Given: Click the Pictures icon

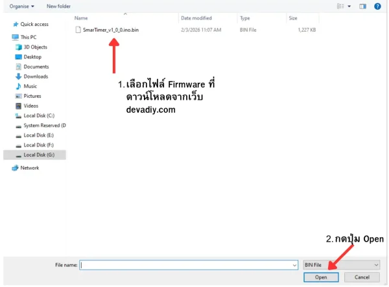Looking at the screenshot, I should click(x=18, y=96).
